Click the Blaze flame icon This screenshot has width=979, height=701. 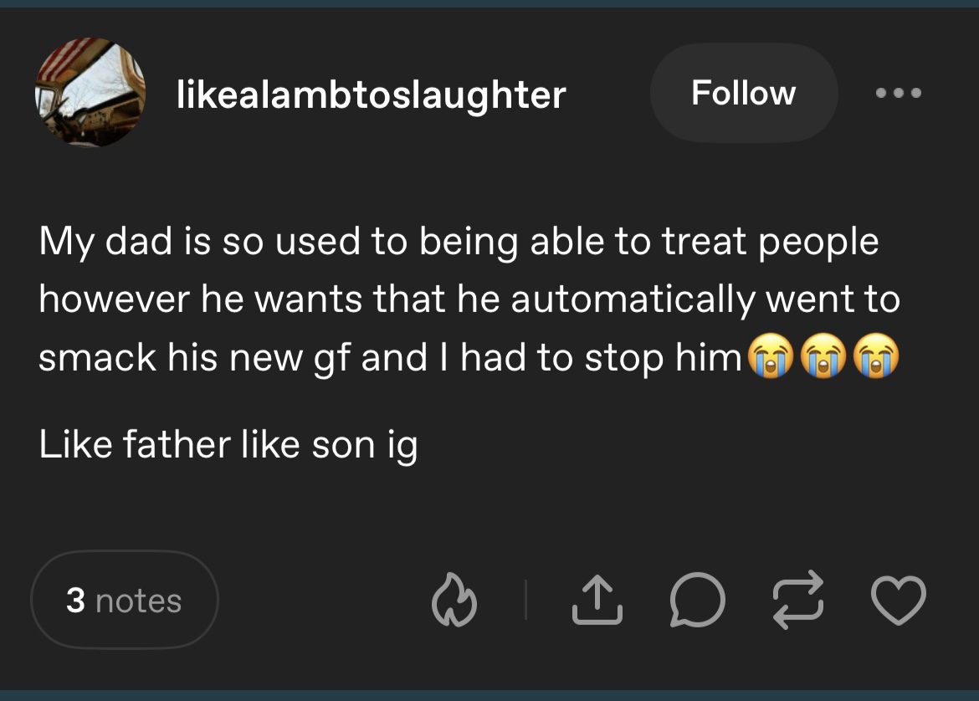454,600
